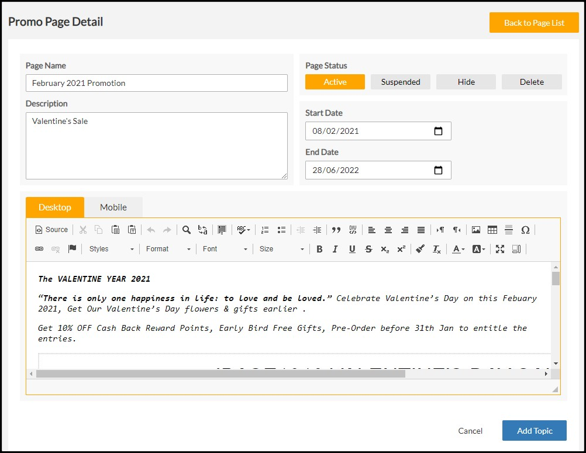Center align the text
This screenshot has width=586, height=453.
click(388, 230)
